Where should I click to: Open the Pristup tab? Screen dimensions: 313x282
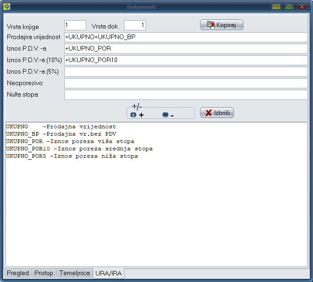(x=44, y=273)
